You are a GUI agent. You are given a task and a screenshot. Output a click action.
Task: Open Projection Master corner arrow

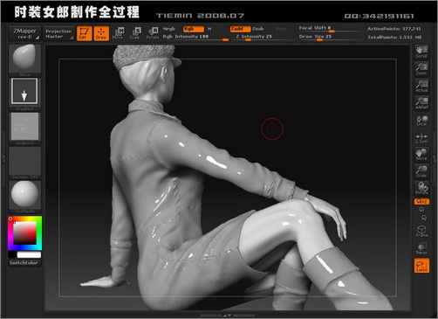[72, 38]
